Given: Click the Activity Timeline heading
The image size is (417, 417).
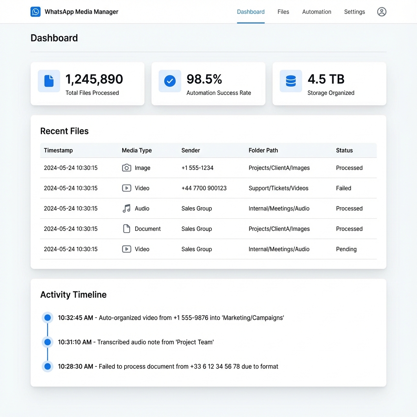Looking at the screenshot, I should pos(73,295).
